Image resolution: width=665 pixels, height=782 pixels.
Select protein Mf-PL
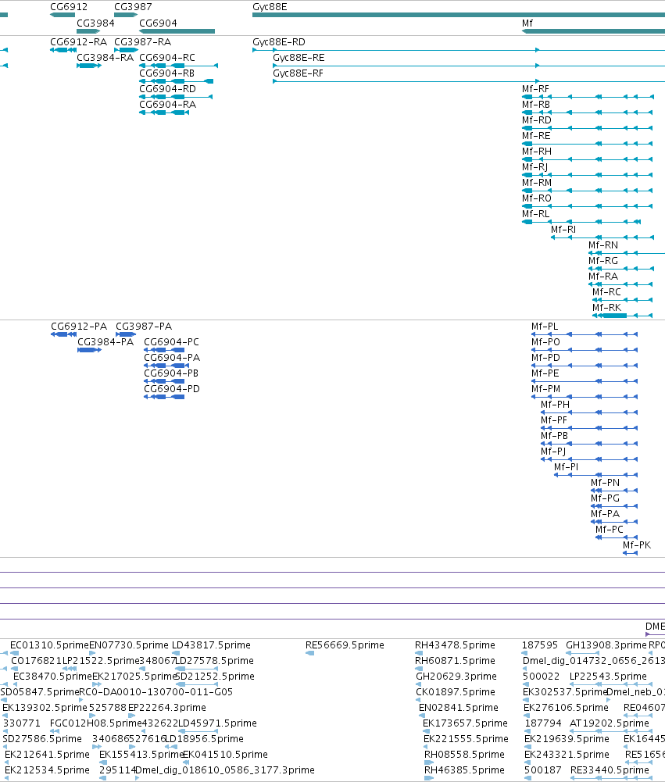(x=545, y=327)
